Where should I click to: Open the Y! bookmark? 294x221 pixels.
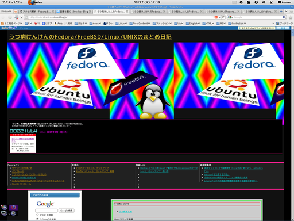(37, 24)
